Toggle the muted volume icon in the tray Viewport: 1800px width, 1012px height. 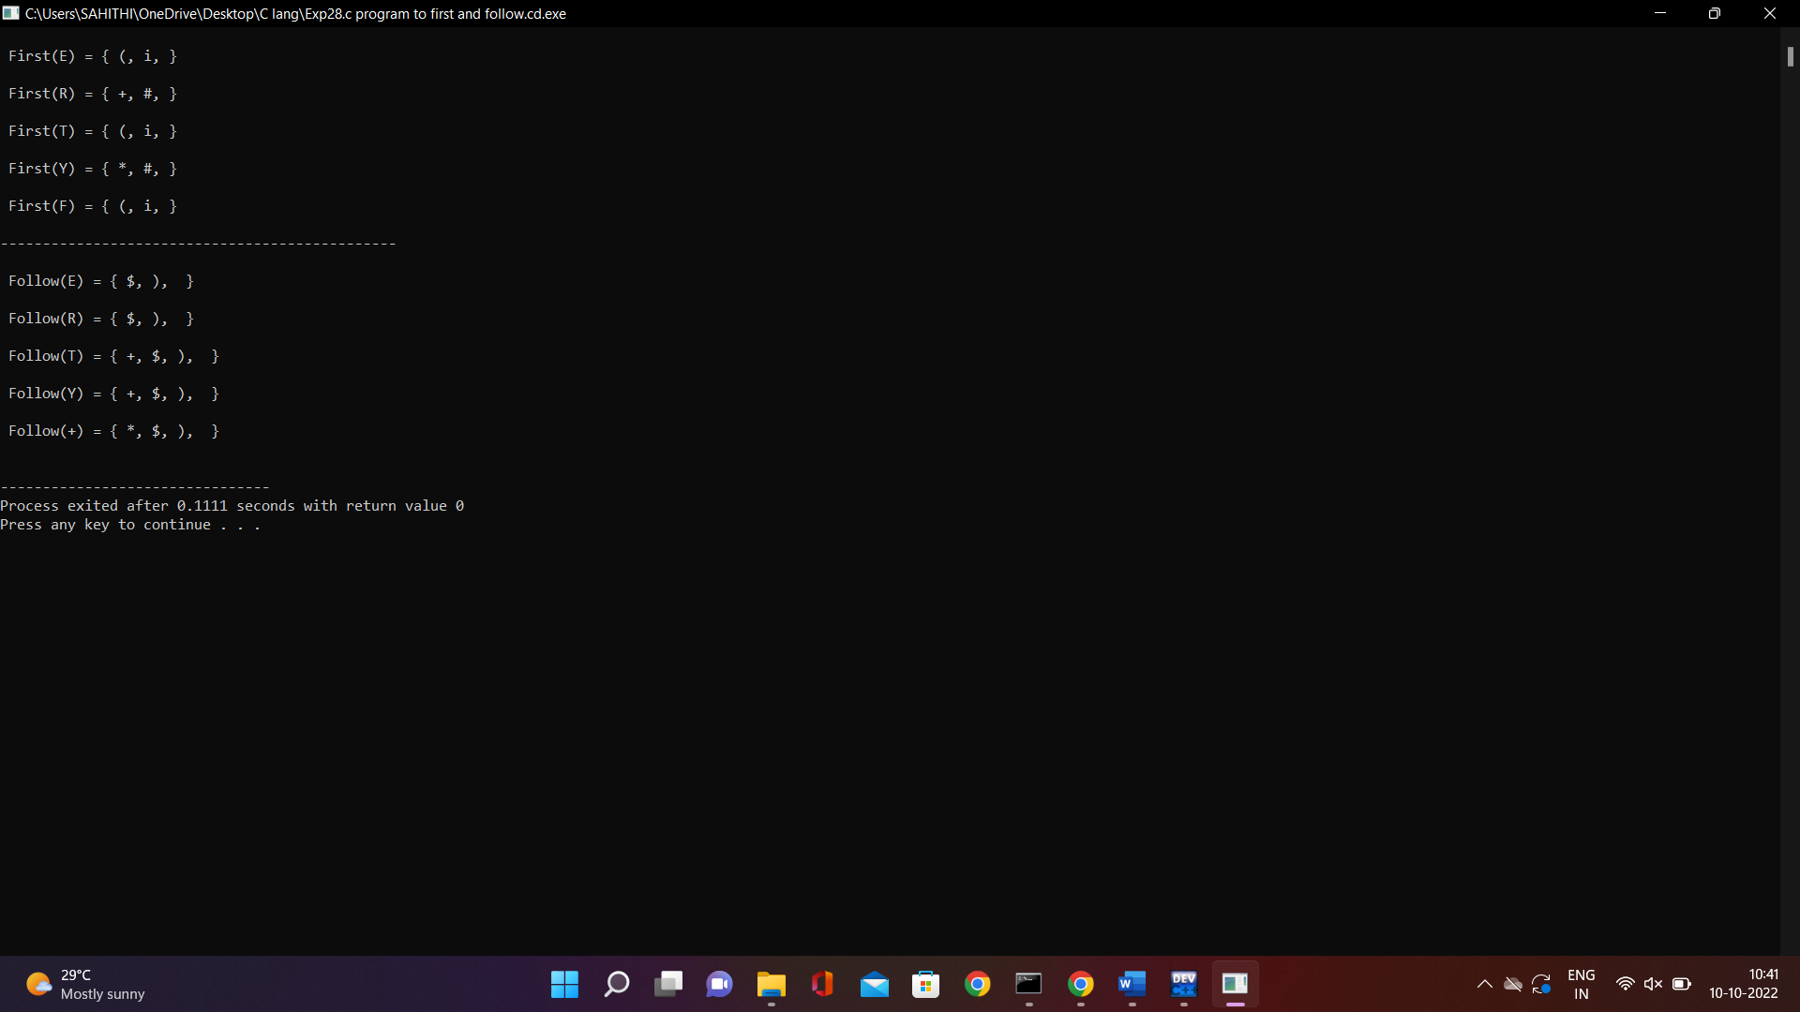click(1653, 984)
